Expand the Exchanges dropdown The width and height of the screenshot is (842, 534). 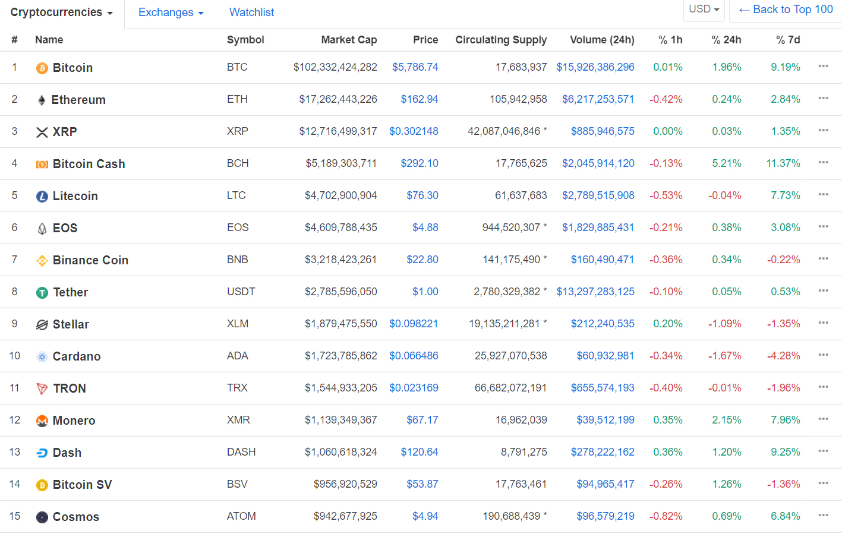click(171, 12)
